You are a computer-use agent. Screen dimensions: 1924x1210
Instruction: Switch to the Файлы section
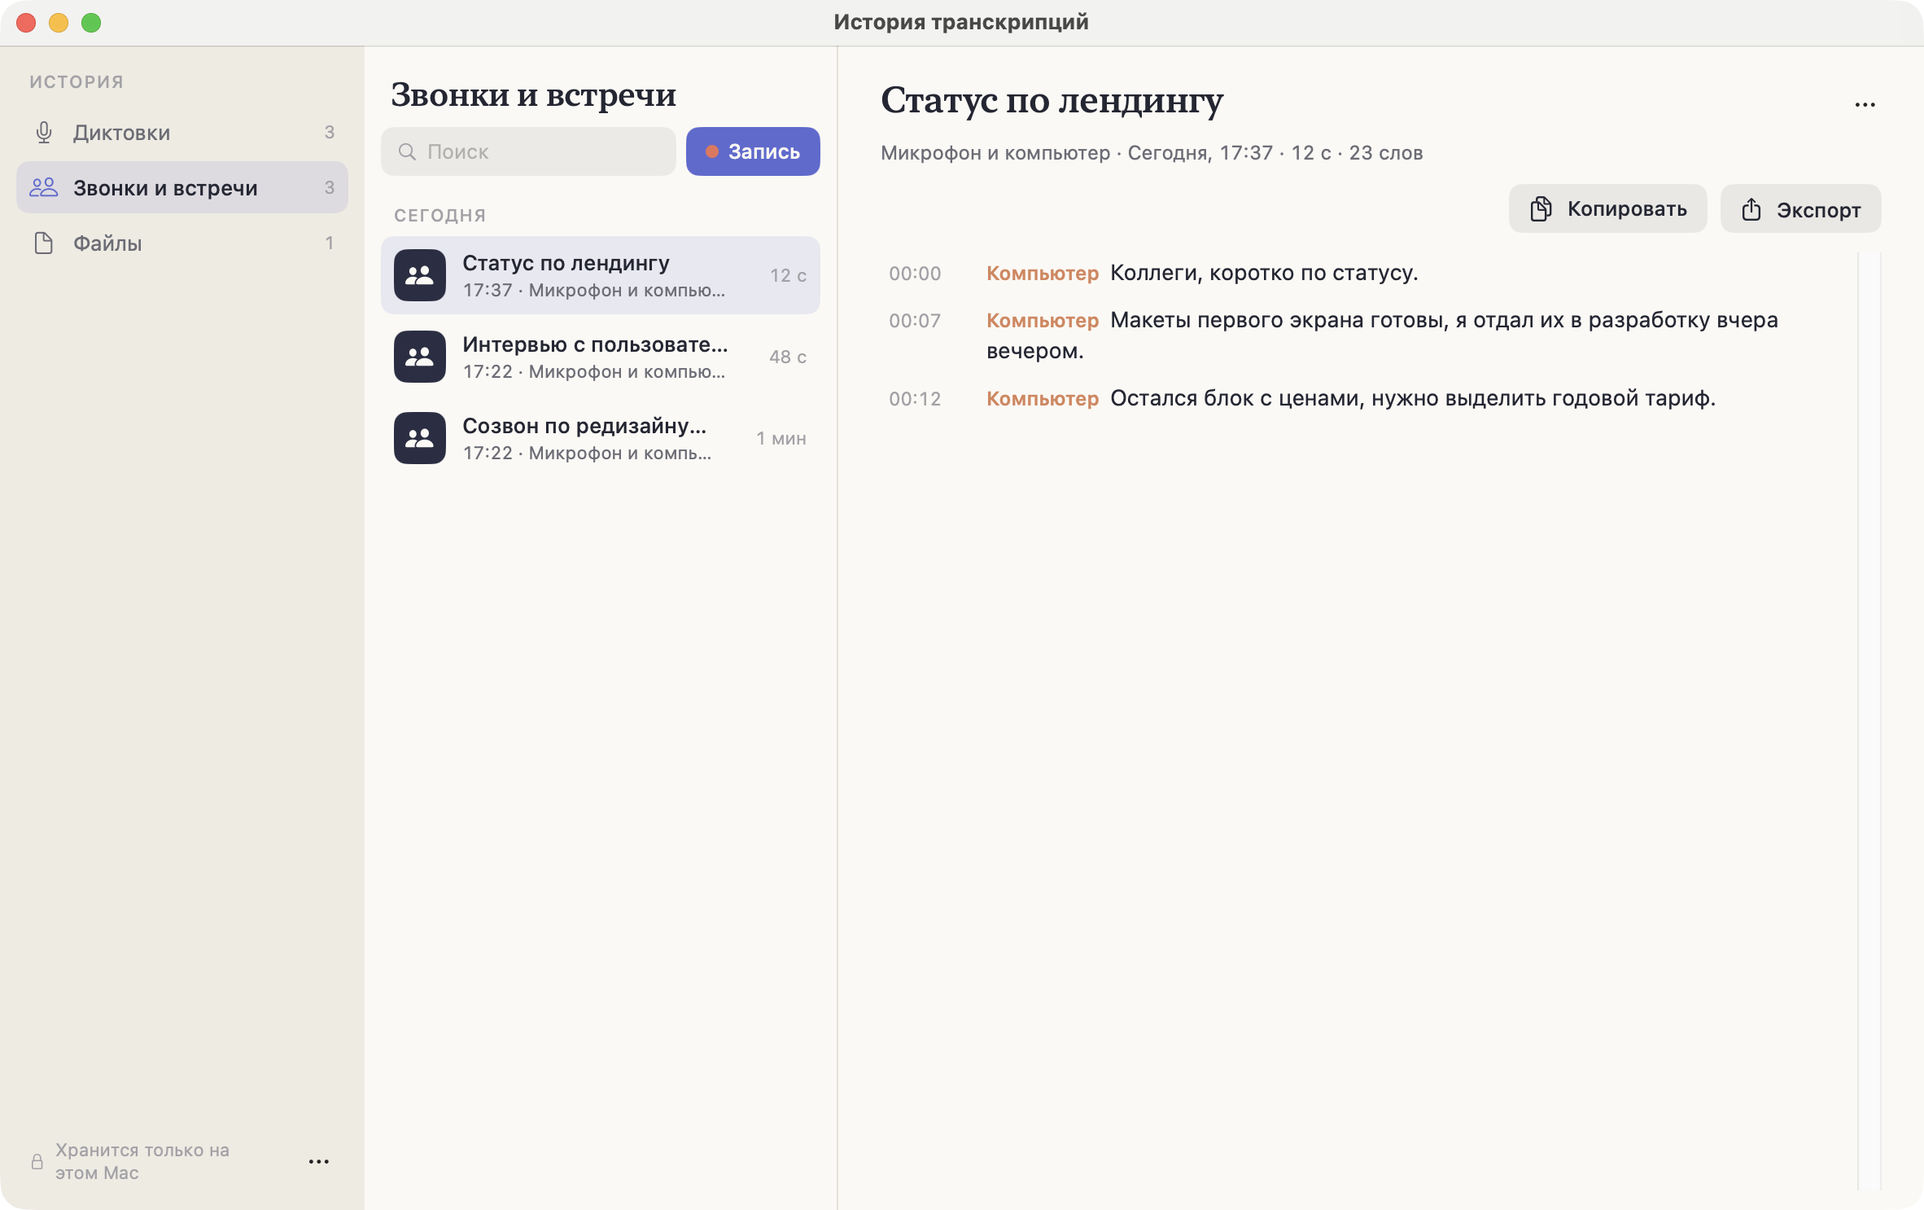[182, 243]
